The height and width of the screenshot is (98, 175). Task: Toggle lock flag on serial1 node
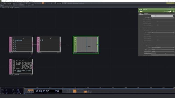11,42
